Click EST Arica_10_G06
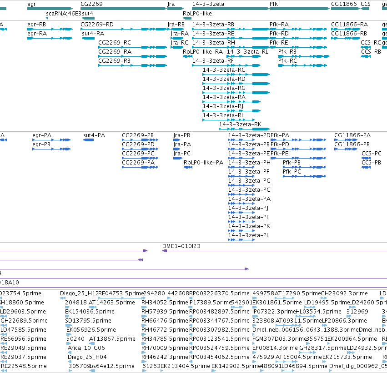The width and height of the screenshot is (387, 373). (86, 348)
